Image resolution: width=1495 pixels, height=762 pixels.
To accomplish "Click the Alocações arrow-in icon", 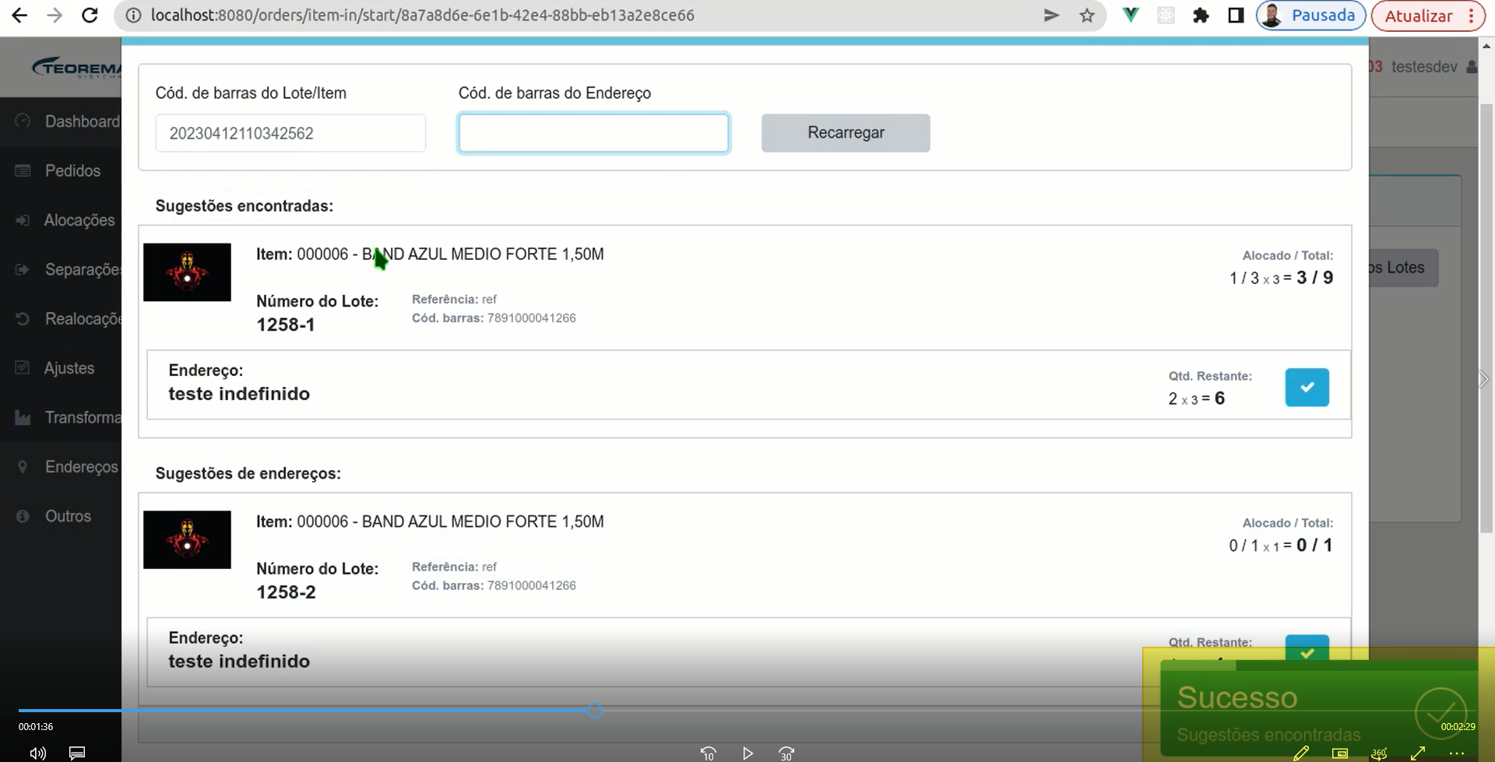I will [23, 220].
